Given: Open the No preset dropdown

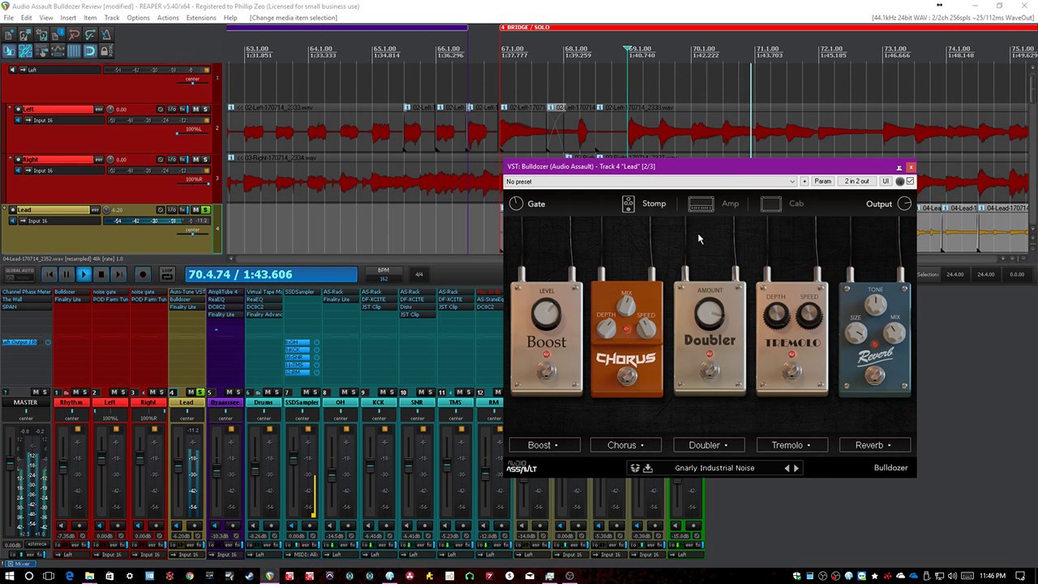Looking at the screenshot, I should point(650,182).
